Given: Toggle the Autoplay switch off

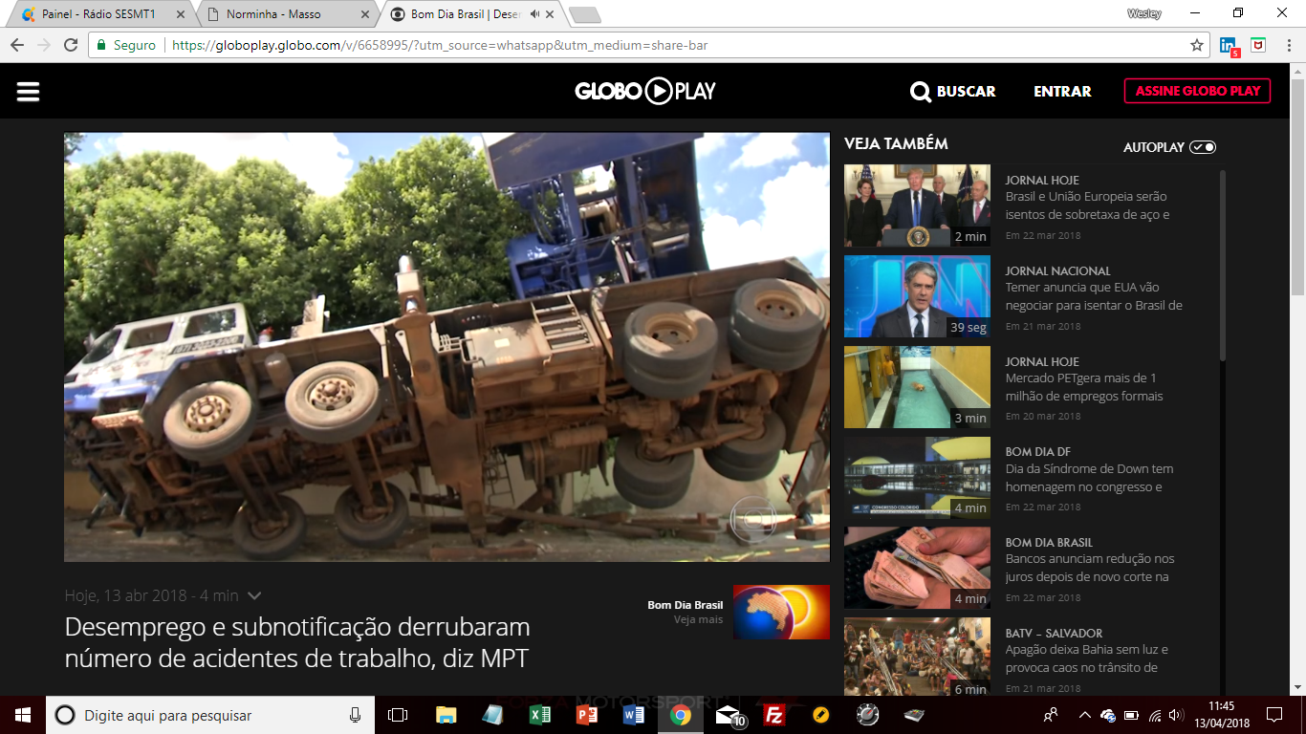Looking at the screenshot, I should 1203,147.
